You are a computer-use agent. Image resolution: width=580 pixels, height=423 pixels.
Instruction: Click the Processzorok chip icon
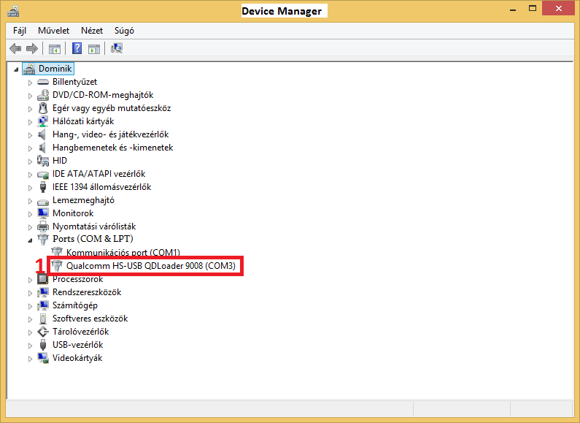[x=43, y=279]
